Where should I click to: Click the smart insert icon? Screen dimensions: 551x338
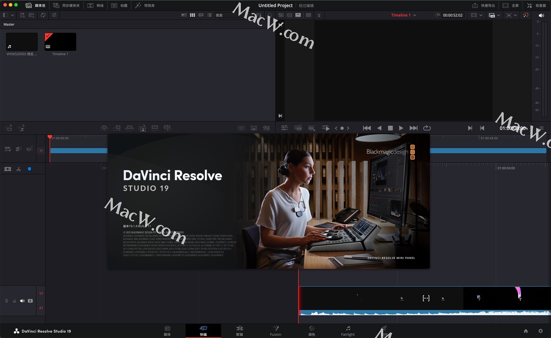click(x=104, y=128)
